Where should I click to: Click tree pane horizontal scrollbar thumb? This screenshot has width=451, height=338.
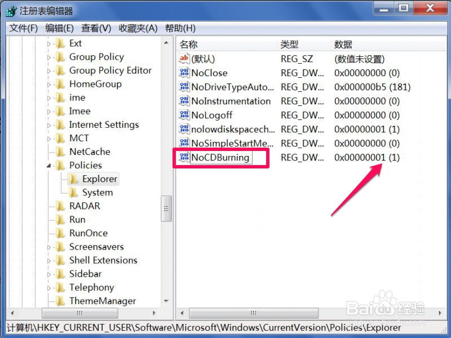pyautogui.click(x=79, y=313)
